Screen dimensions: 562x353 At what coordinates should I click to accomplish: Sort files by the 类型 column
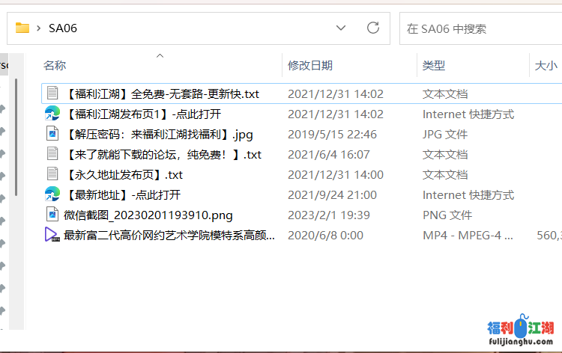pos(434,66)
